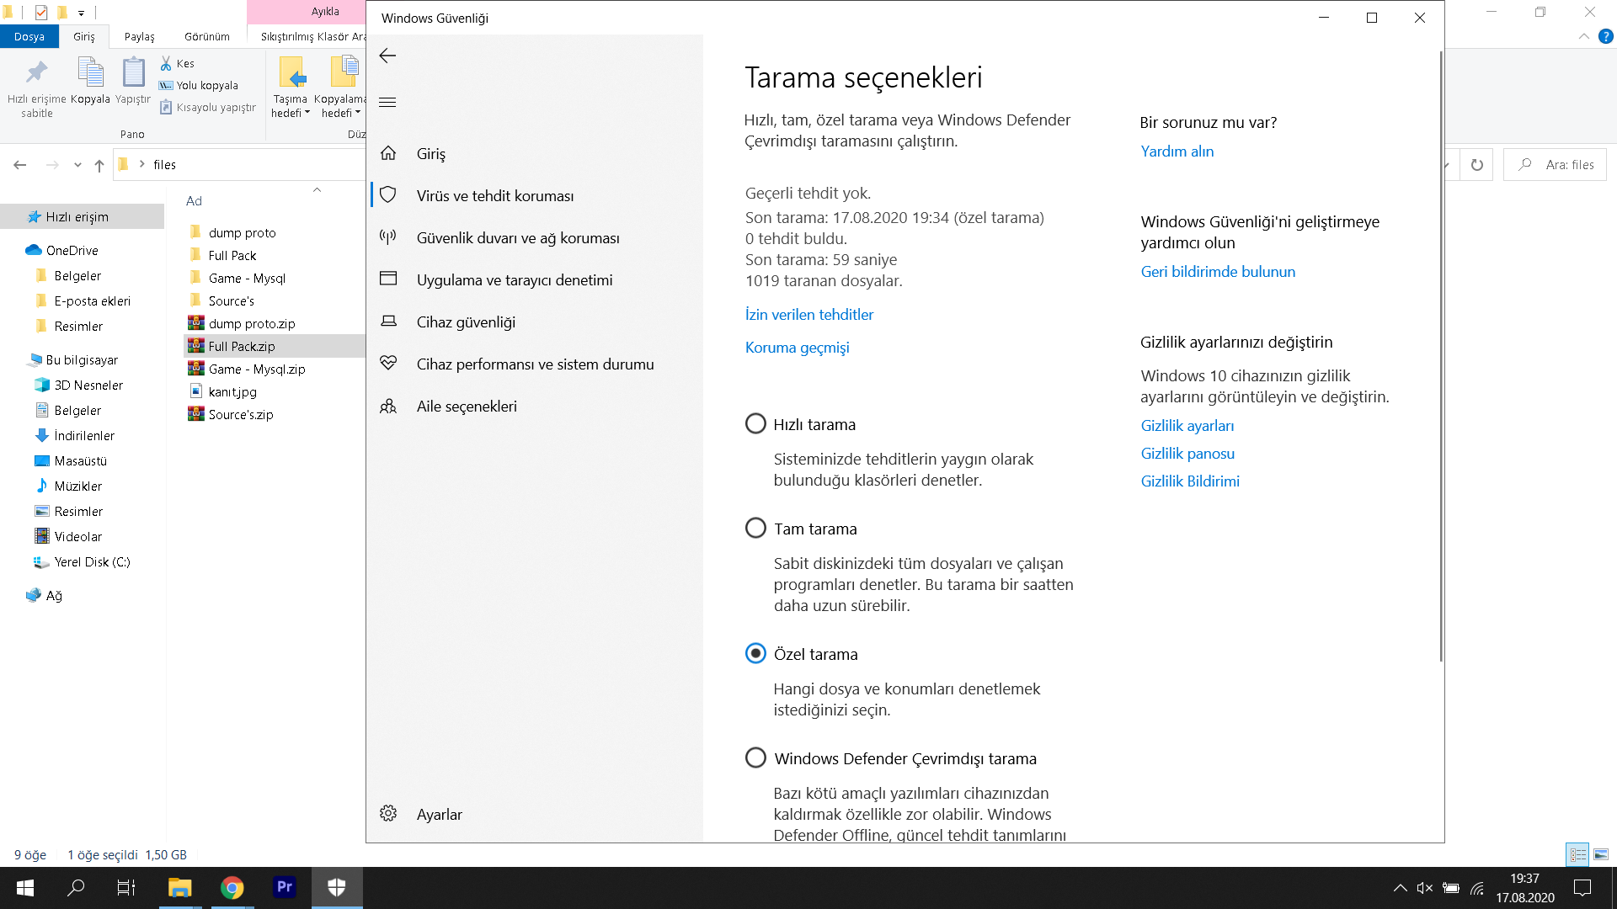The image size is (1617, 909).
Task: Open Cihaz performansı ve sistem durumu
Action: (x=536, y=364)
